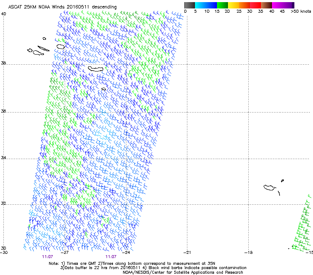Select the orange 25–30 knots color segment
This screenshot has height=275, width=313.
244,5
